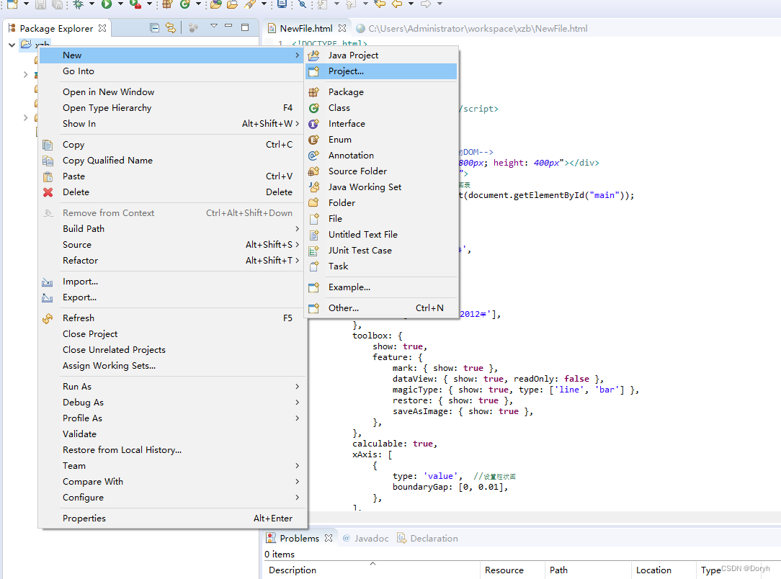Switch to the Javadoc tab
781x579 pixels.
pyautogui.click(x=365, y=538)
